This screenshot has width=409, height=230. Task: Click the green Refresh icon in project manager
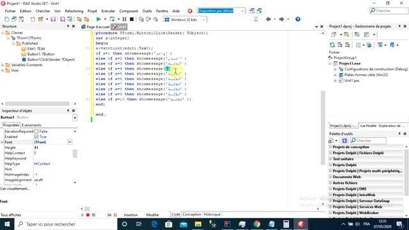(x=332, y=45)
